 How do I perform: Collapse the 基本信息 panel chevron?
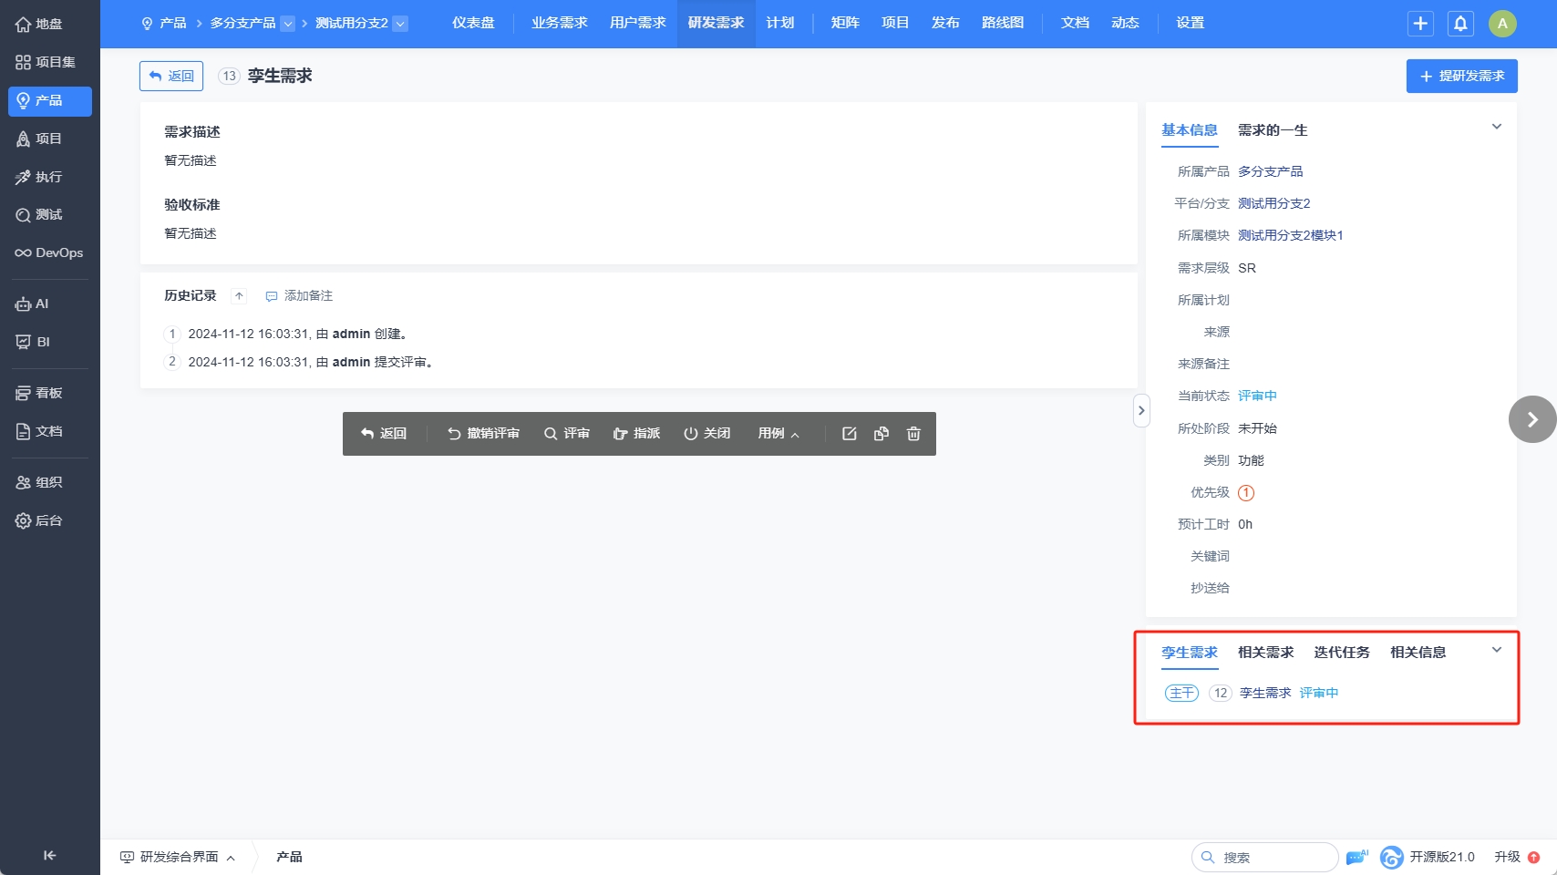(x=1496, y=128)
